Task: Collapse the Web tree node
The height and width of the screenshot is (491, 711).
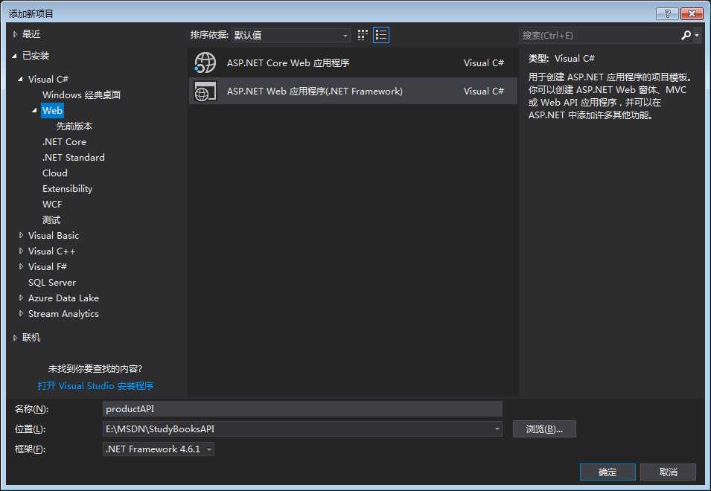Action: click(34, 110)
